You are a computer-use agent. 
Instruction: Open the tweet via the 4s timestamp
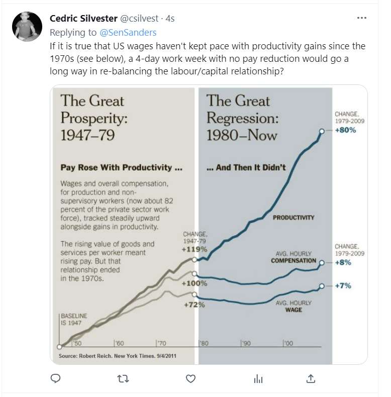170,19
